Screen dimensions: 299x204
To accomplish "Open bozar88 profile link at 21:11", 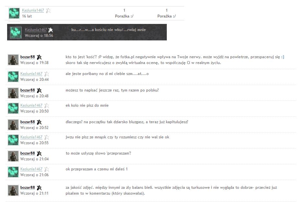I will tap(28, 188).
